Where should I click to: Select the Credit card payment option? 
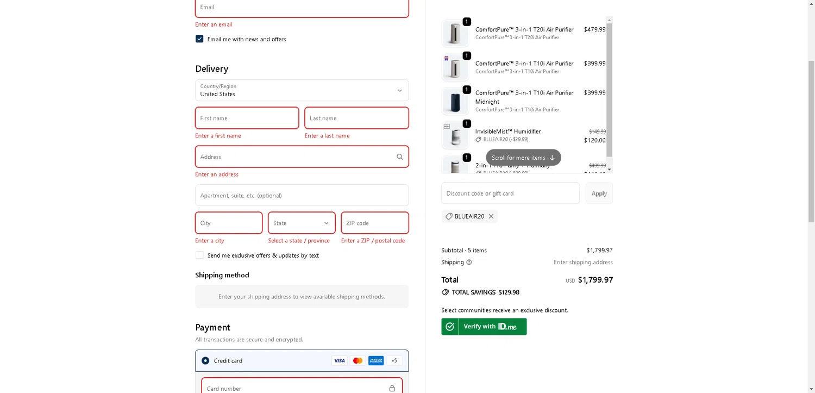205,361
